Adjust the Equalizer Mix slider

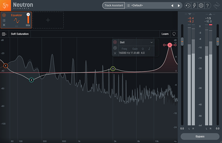pos(28,18)
